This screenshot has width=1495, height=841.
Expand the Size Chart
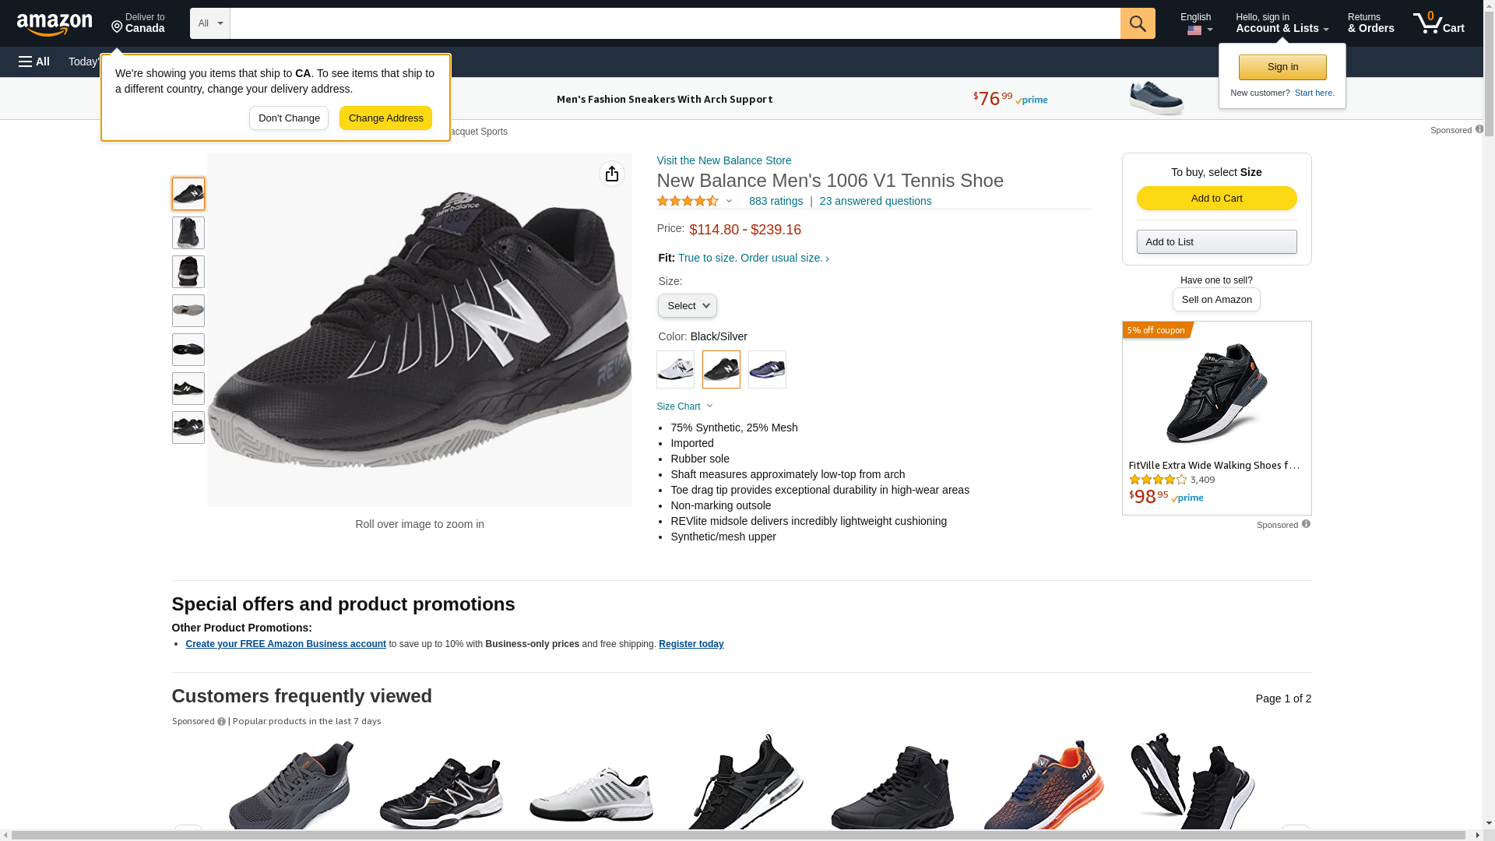point(684,406)
